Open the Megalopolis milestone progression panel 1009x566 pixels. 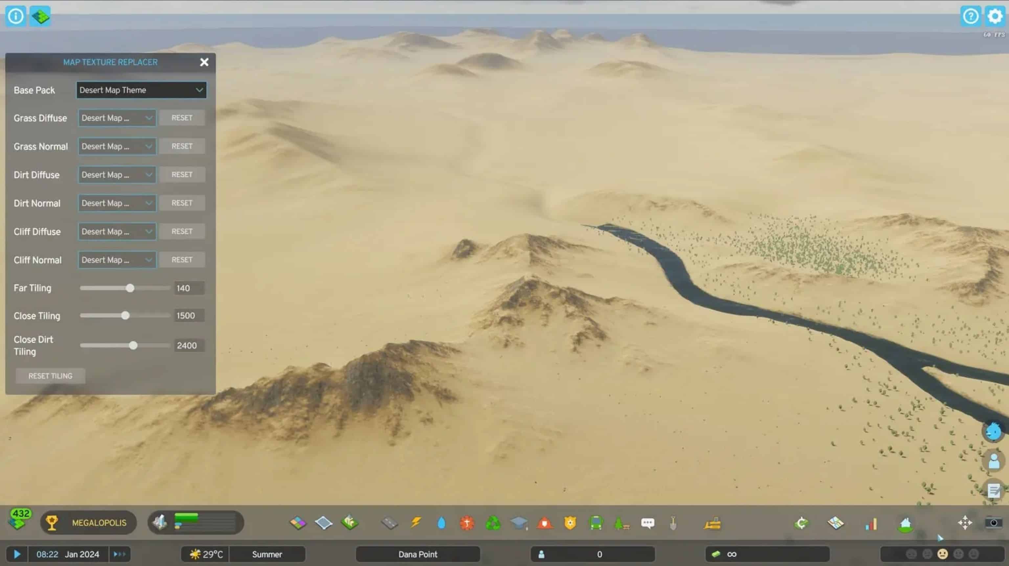coord(89,523)
